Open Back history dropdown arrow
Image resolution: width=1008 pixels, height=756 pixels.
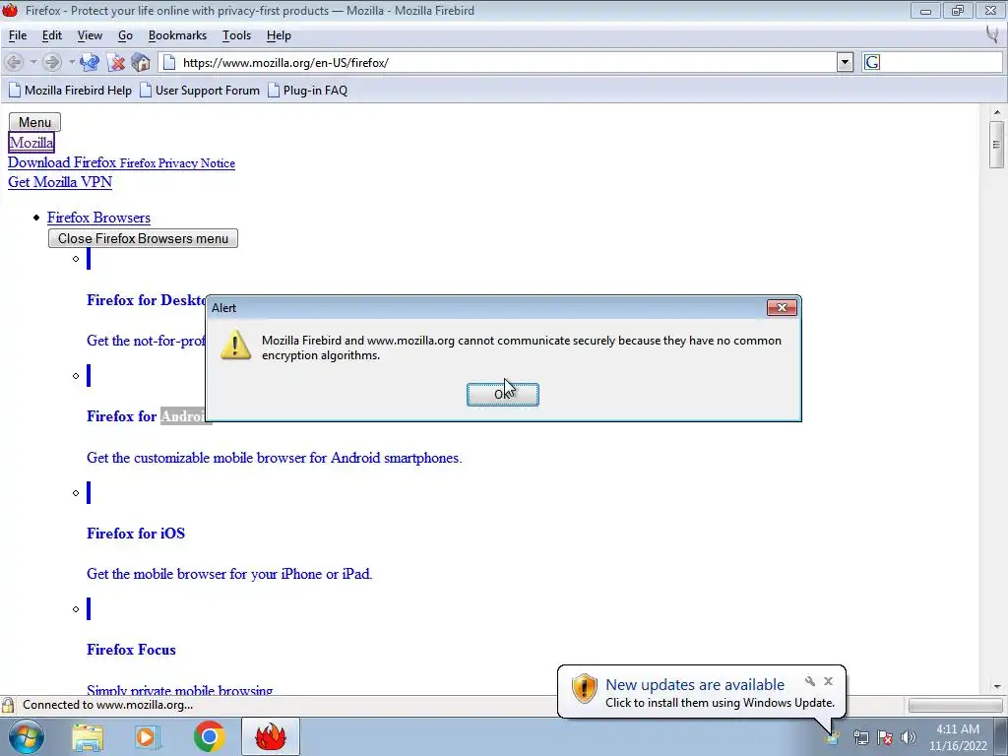(32, 62)
